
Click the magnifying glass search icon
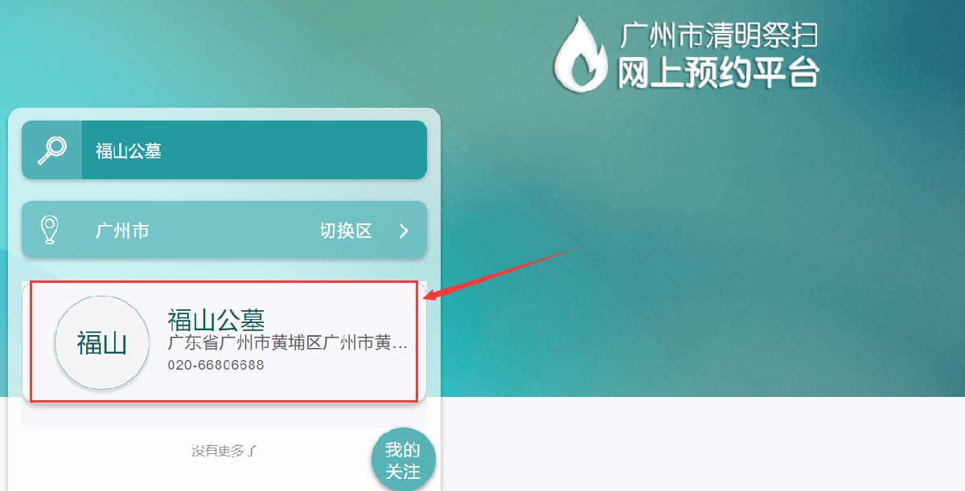point(51,150)
